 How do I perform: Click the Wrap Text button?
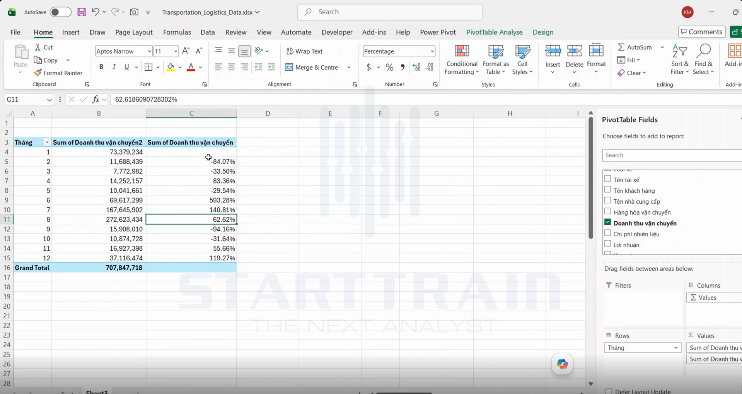pos(304,51)
